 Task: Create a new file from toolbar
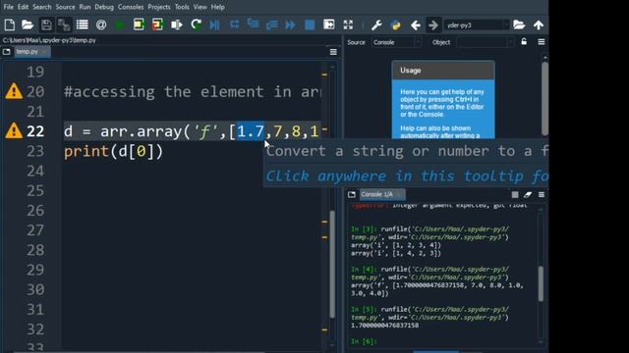coord(10,25)
